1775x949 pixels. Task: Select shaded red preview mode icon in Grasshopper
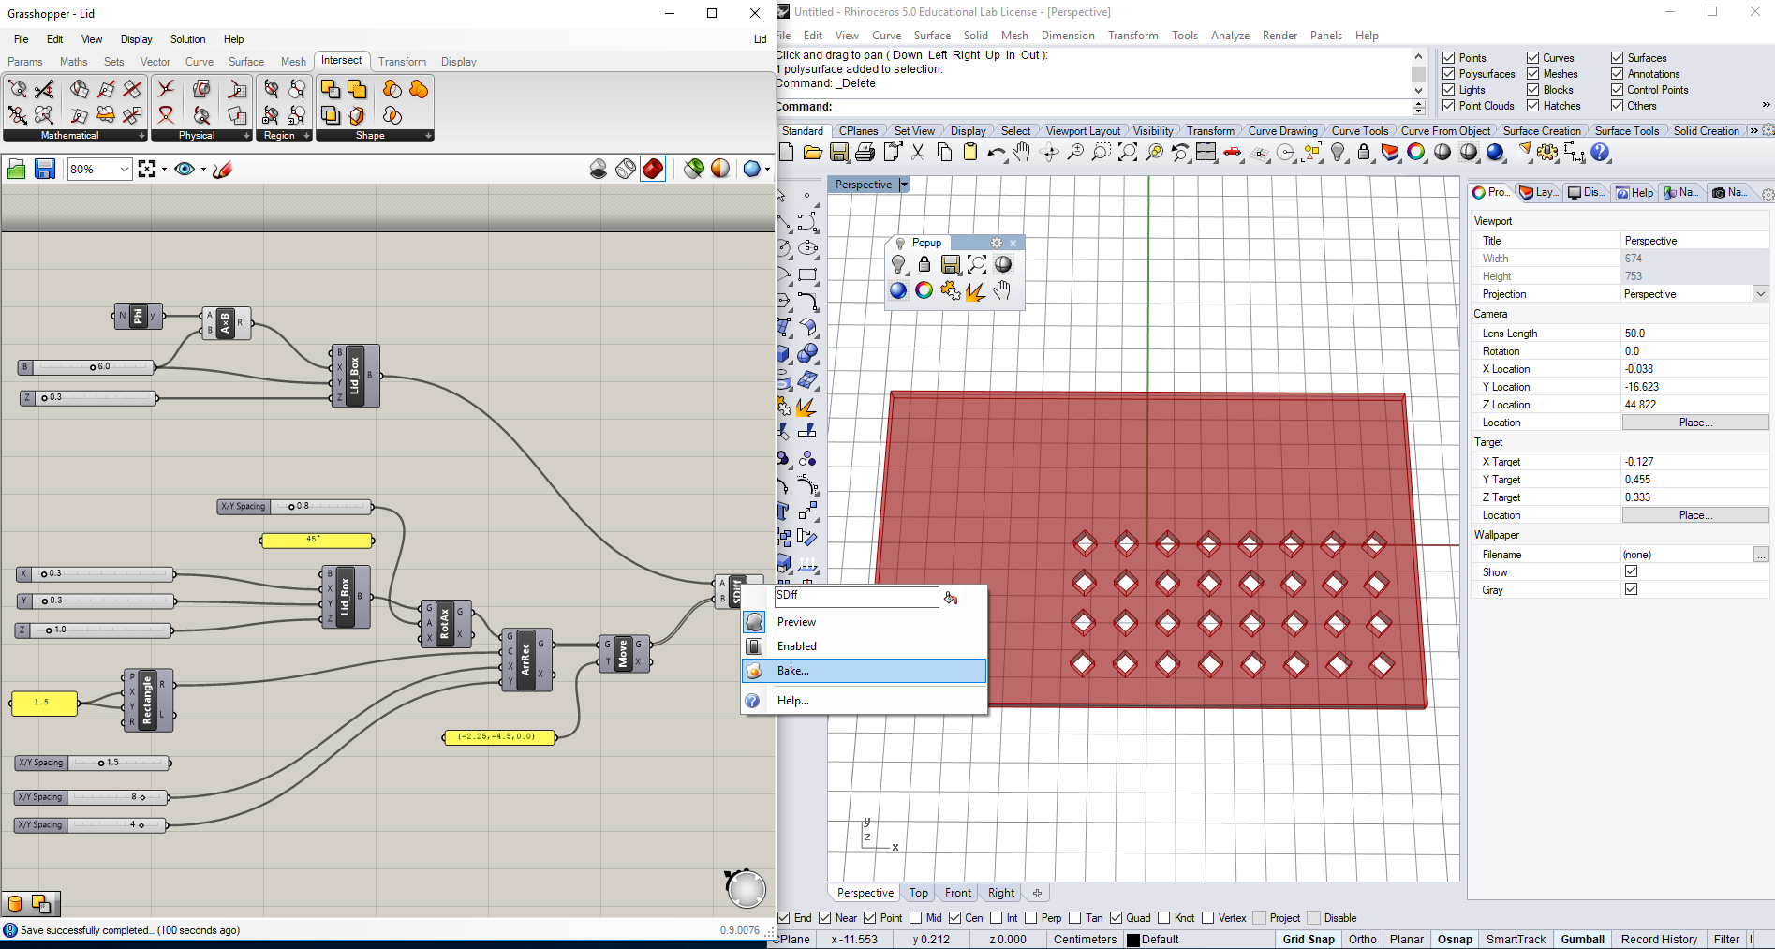653,169
